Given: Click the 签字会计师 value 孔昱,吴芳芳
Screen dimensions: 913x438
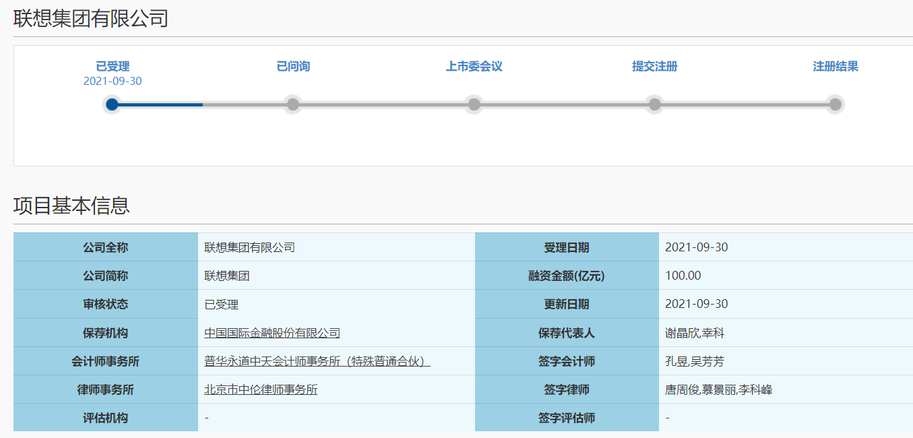Looking at the screenshot, I should pyautogui.click(x=695, y=361).
